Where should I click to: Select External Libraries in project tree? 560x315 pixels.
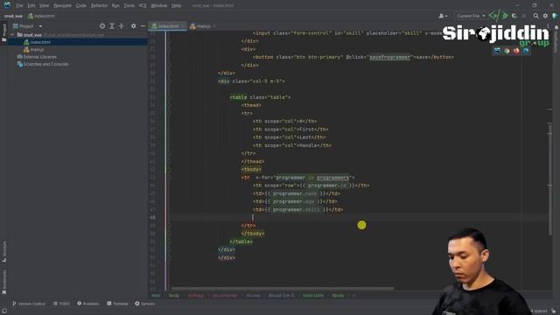[x=37, y=57]
